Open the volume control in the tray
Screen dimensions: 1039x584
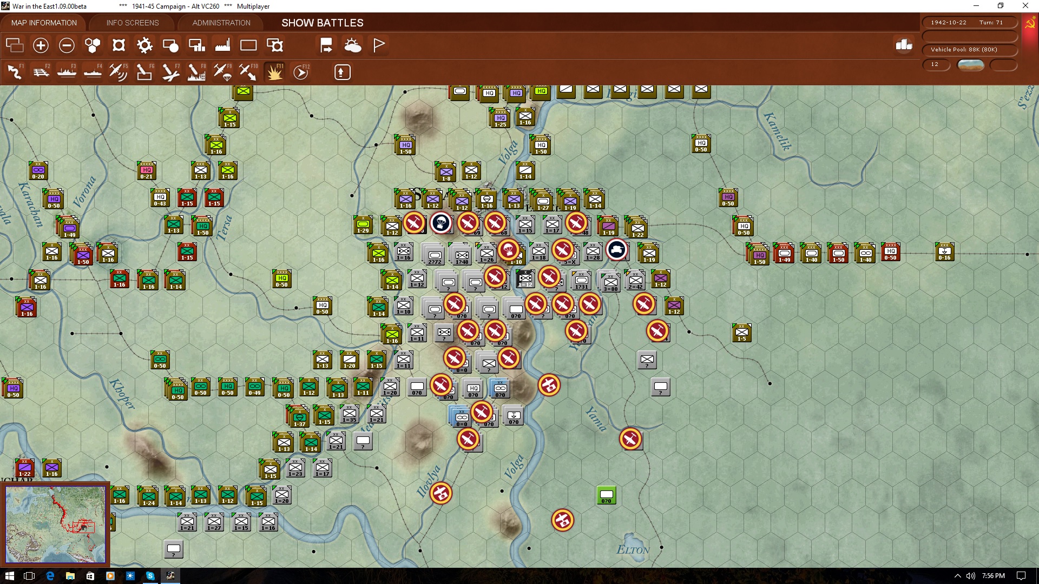(971, 576)
